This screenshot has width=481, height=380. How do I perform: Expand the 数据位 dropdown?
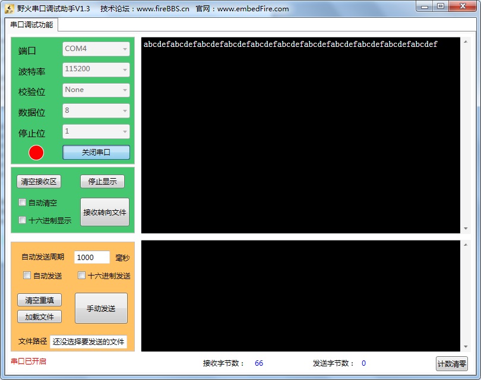pyautogui.click(x=96, y=110)
